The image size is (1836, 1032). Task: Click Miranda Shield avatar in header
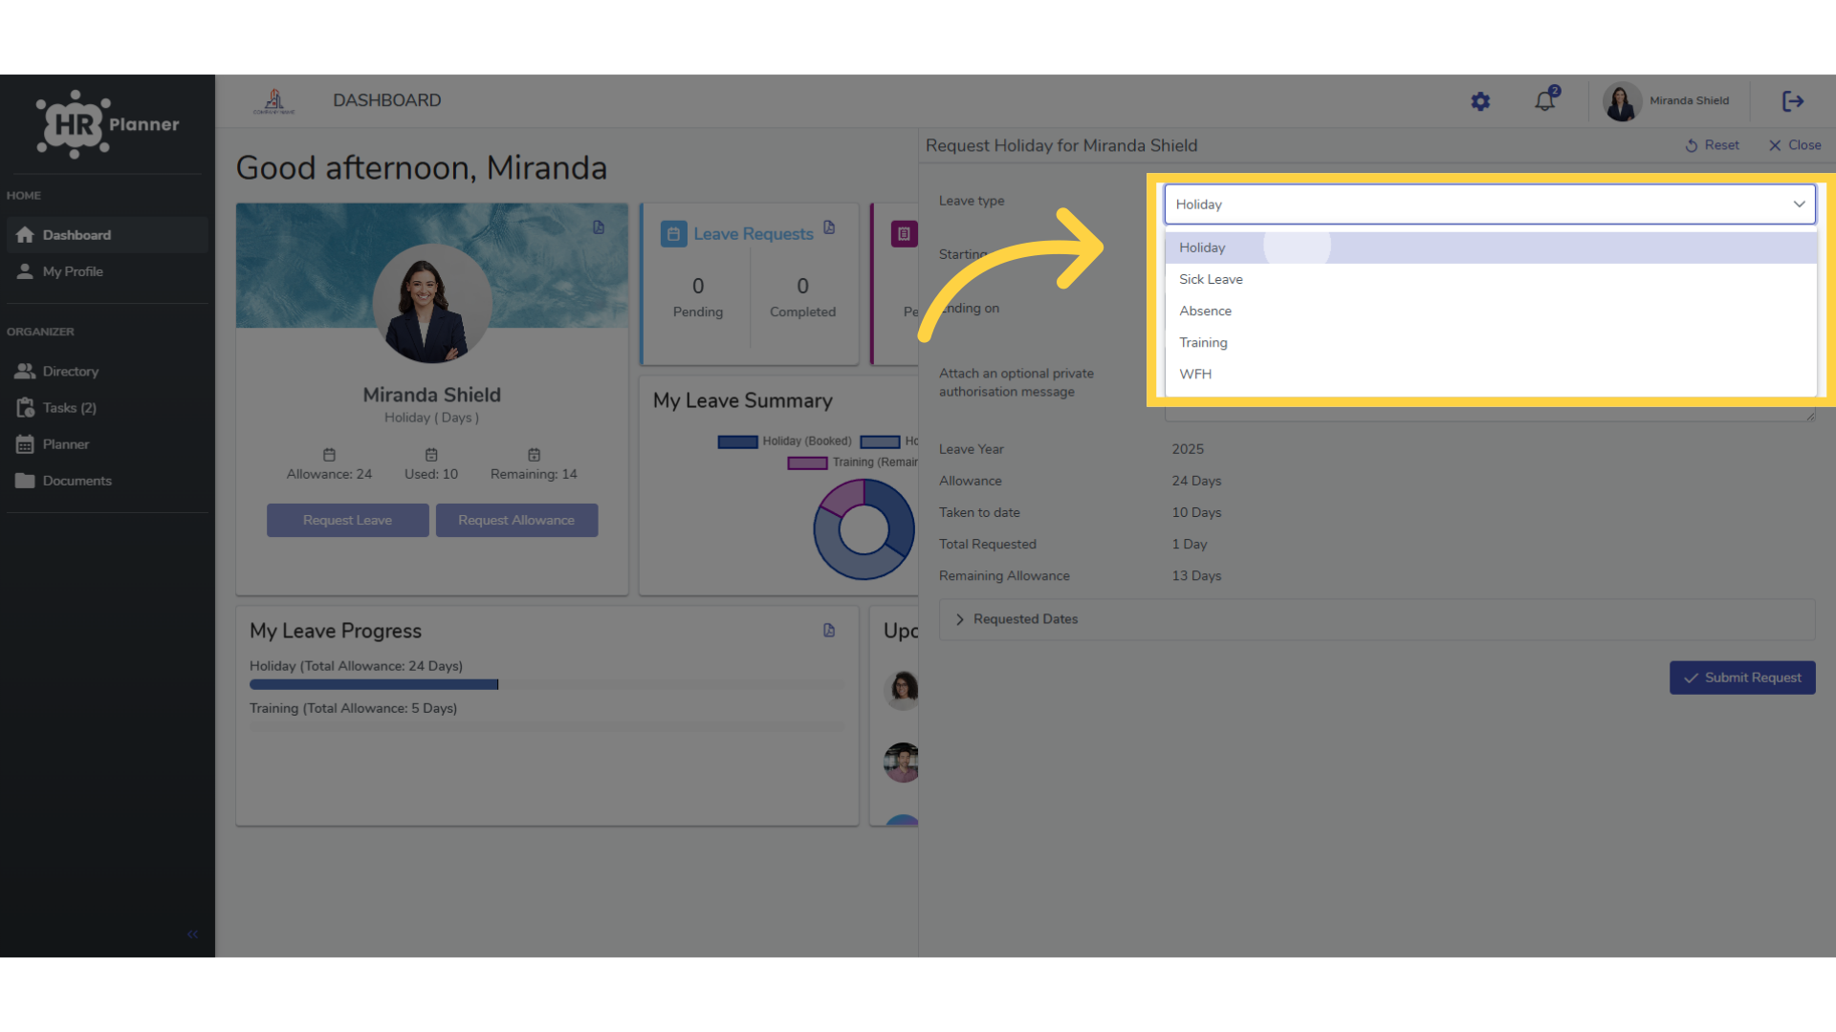[1622, 101]
